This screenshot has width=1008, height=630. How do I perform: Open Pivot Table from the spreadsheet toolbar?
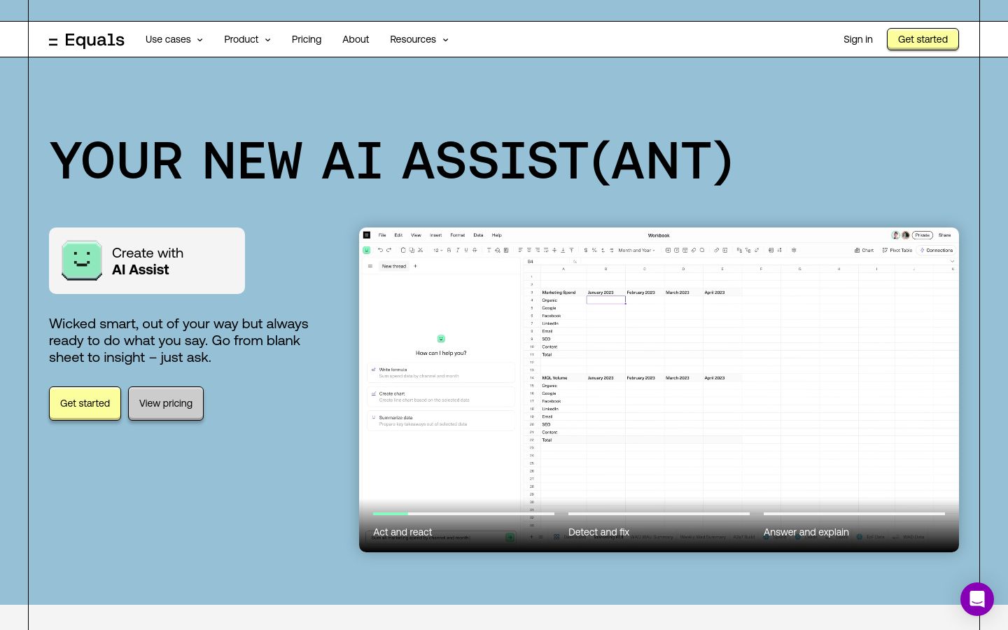tap(897, 250)
